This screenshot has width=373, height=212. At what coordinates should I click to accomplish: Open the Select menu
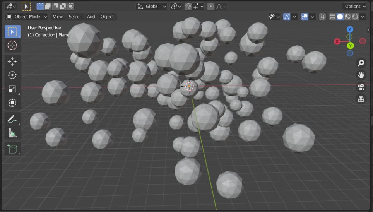click(x=75, y=17)
